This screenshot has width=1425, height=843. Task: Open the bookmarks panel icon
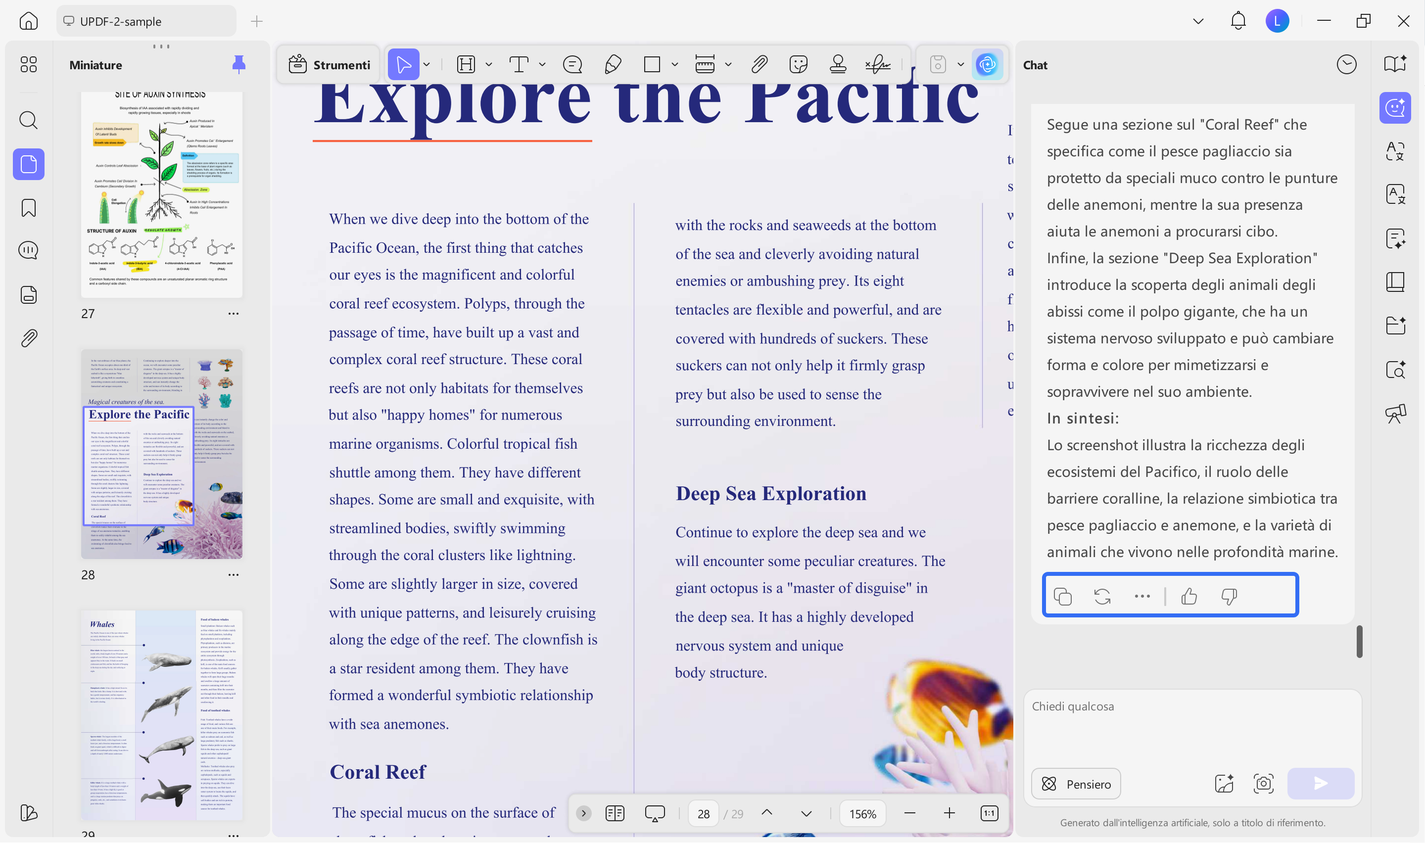[28, 208]
